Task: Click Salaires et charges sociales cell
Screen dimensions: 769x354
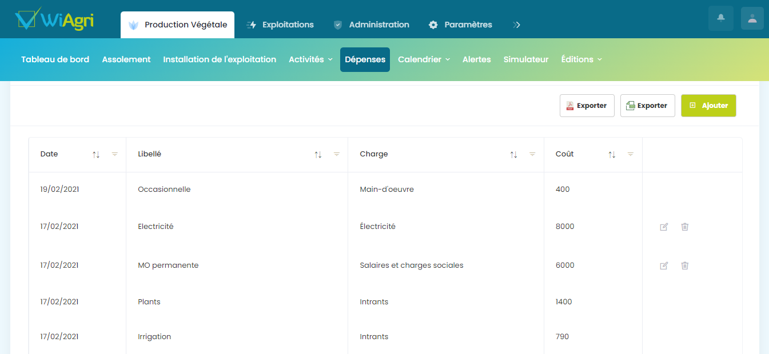Action: coord(412,265)
